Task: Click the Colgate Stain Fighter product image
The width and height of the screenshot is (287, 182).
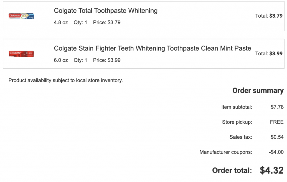Action: pos(21,54)
